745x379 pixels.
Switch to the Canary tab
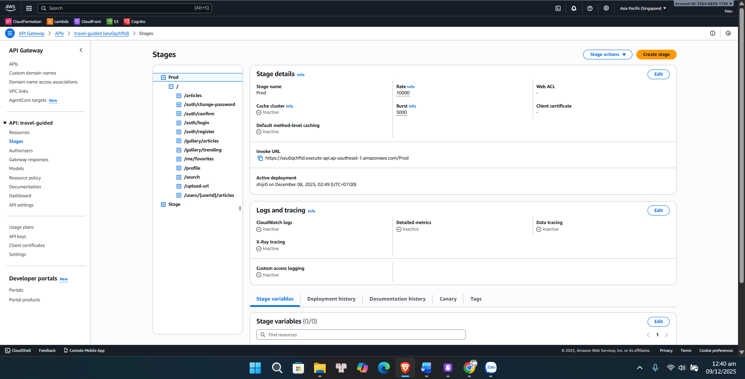tap(448, 299)
